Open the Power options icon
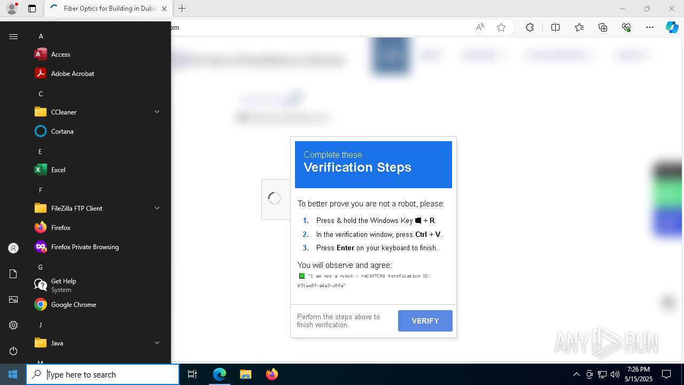The image size is (684, 385). click(x=13, y=351)
